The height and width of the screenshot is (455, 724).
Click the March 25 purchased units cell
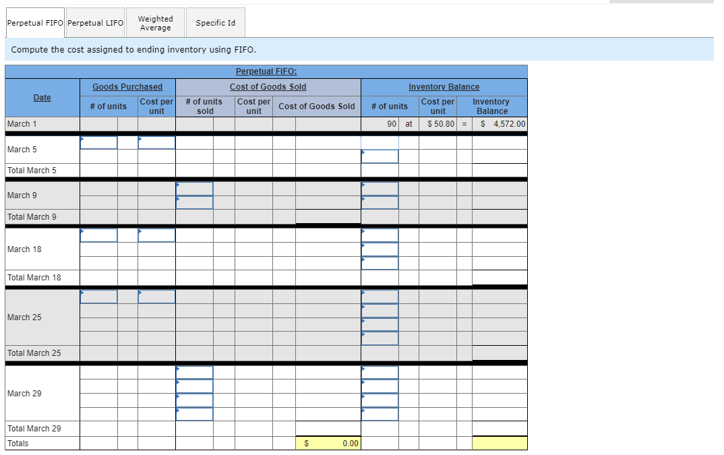tap(98, 296)
